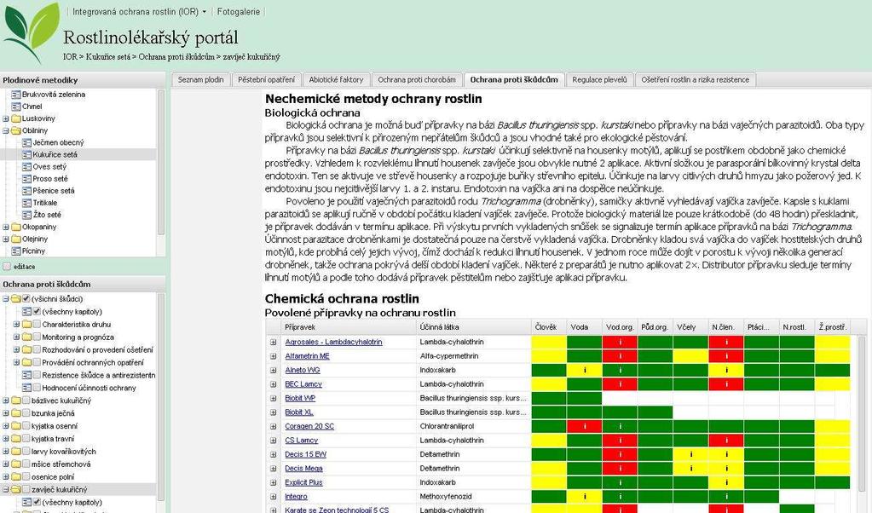Collapse the (všichni škůdci) tree node
This screenshot has width=872, height=513.
pyautogui.click(x=6, y=299)
